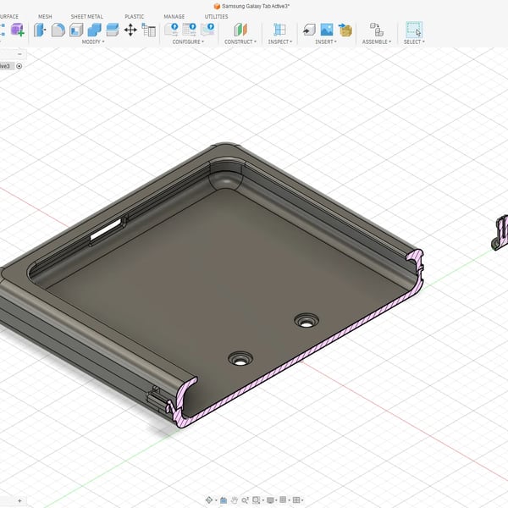Toggle the component activate radio button
The width and height of the screenshot is (508, 508).
(x=19, y=66)
